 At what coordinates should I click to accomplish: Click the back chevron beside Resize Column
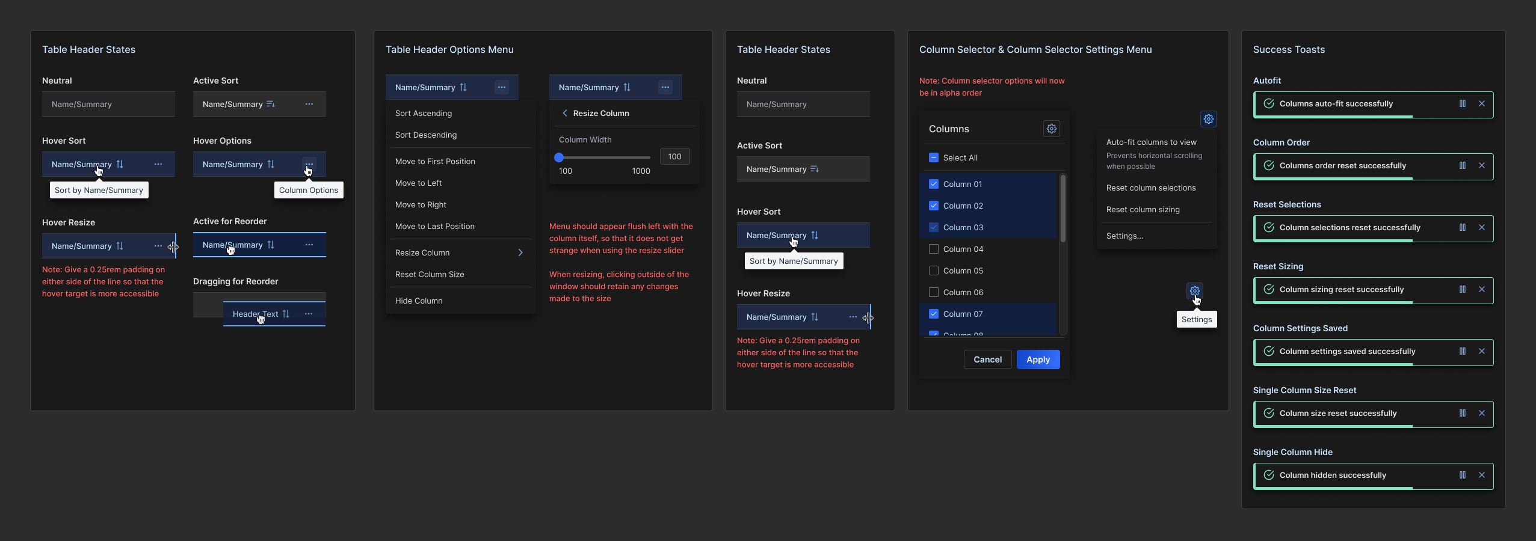[x=565, y=113]
